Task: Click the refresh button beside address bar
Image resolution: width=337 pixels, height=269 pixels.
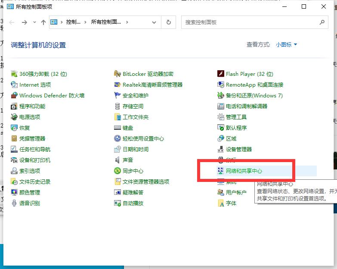Action: [x=169, y=22]
